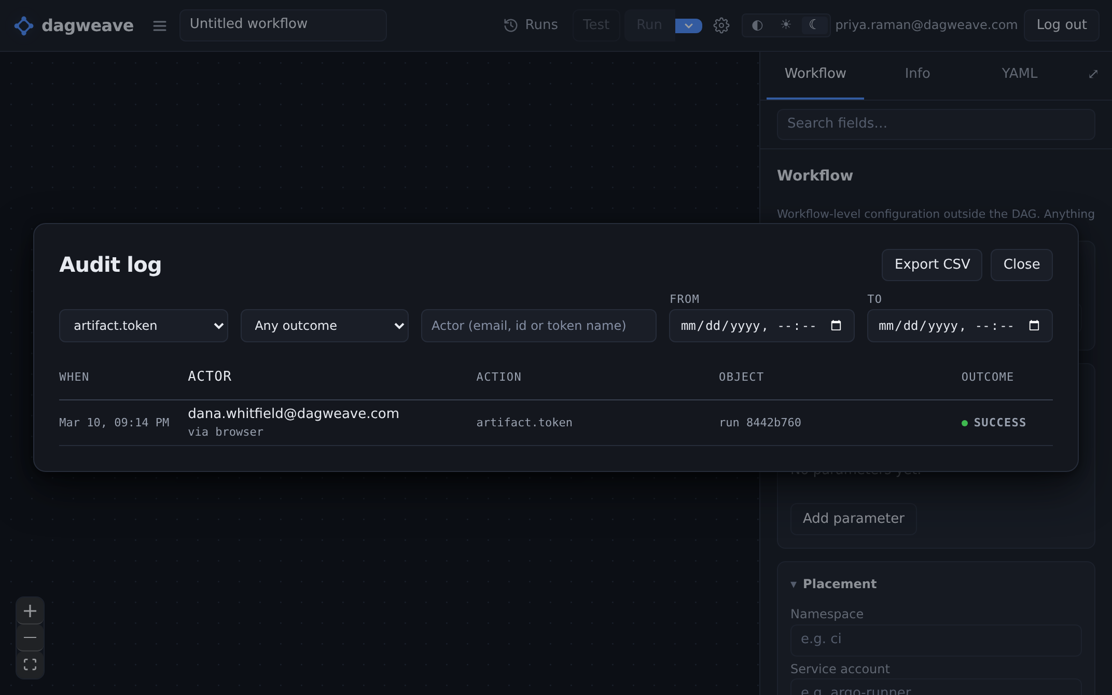
Task: Open the artifact.token action filter dropdown
Action: [x=144, y=326]
